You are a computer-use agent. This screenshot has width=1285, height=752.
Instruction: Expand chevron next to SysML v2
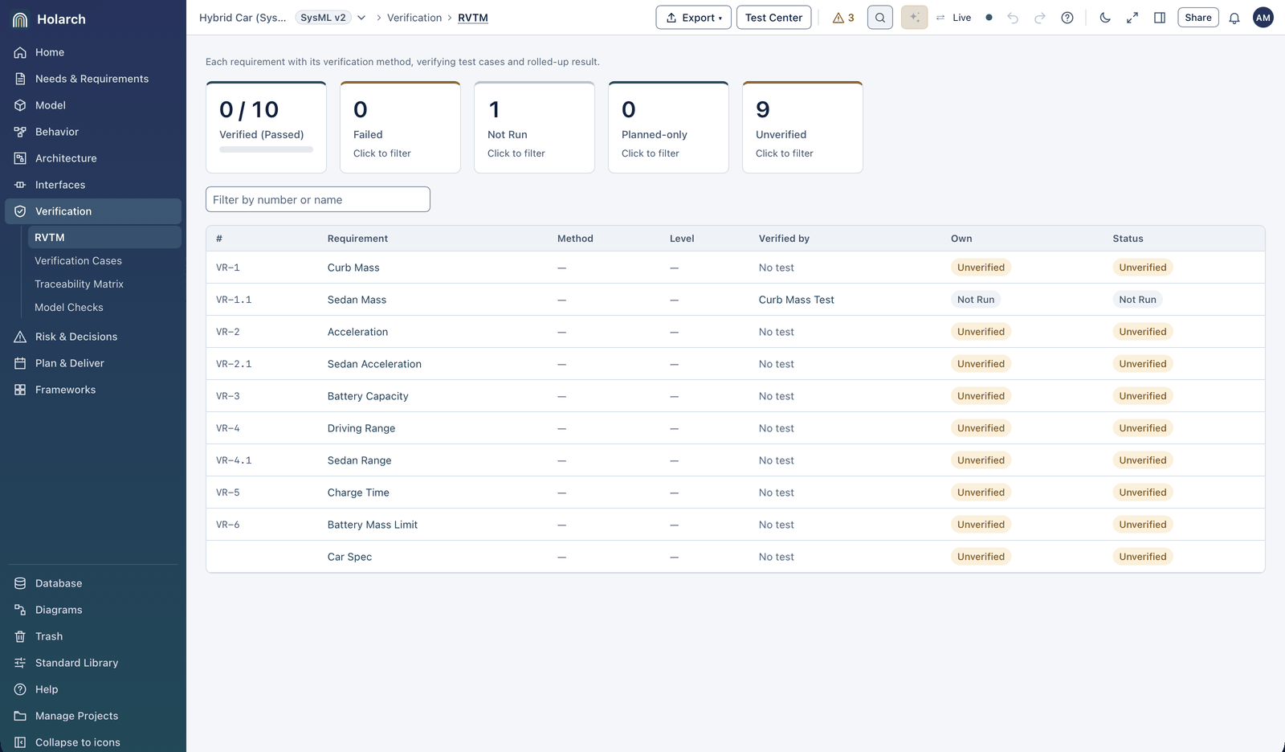point(361,18)
